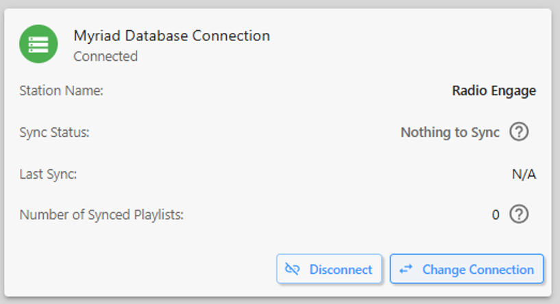The height and width of the screenshot is (304, 560).
Task: Click the synced playlists count of 0
Action: pyautogui.click(x=496, y=215)
